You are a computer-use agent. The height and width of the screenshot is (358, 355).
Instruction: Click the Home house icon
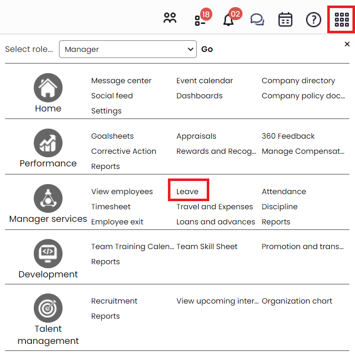click(x=48, y=88)
